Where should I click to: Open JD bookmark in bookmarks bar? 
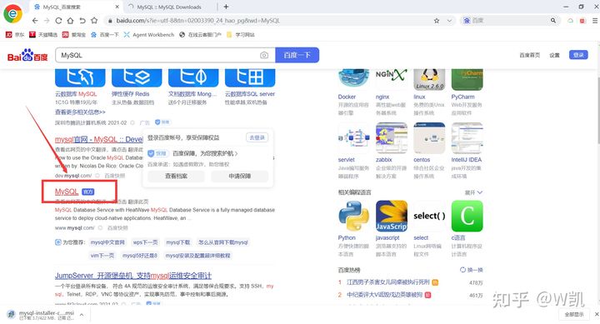pos(14,35)
